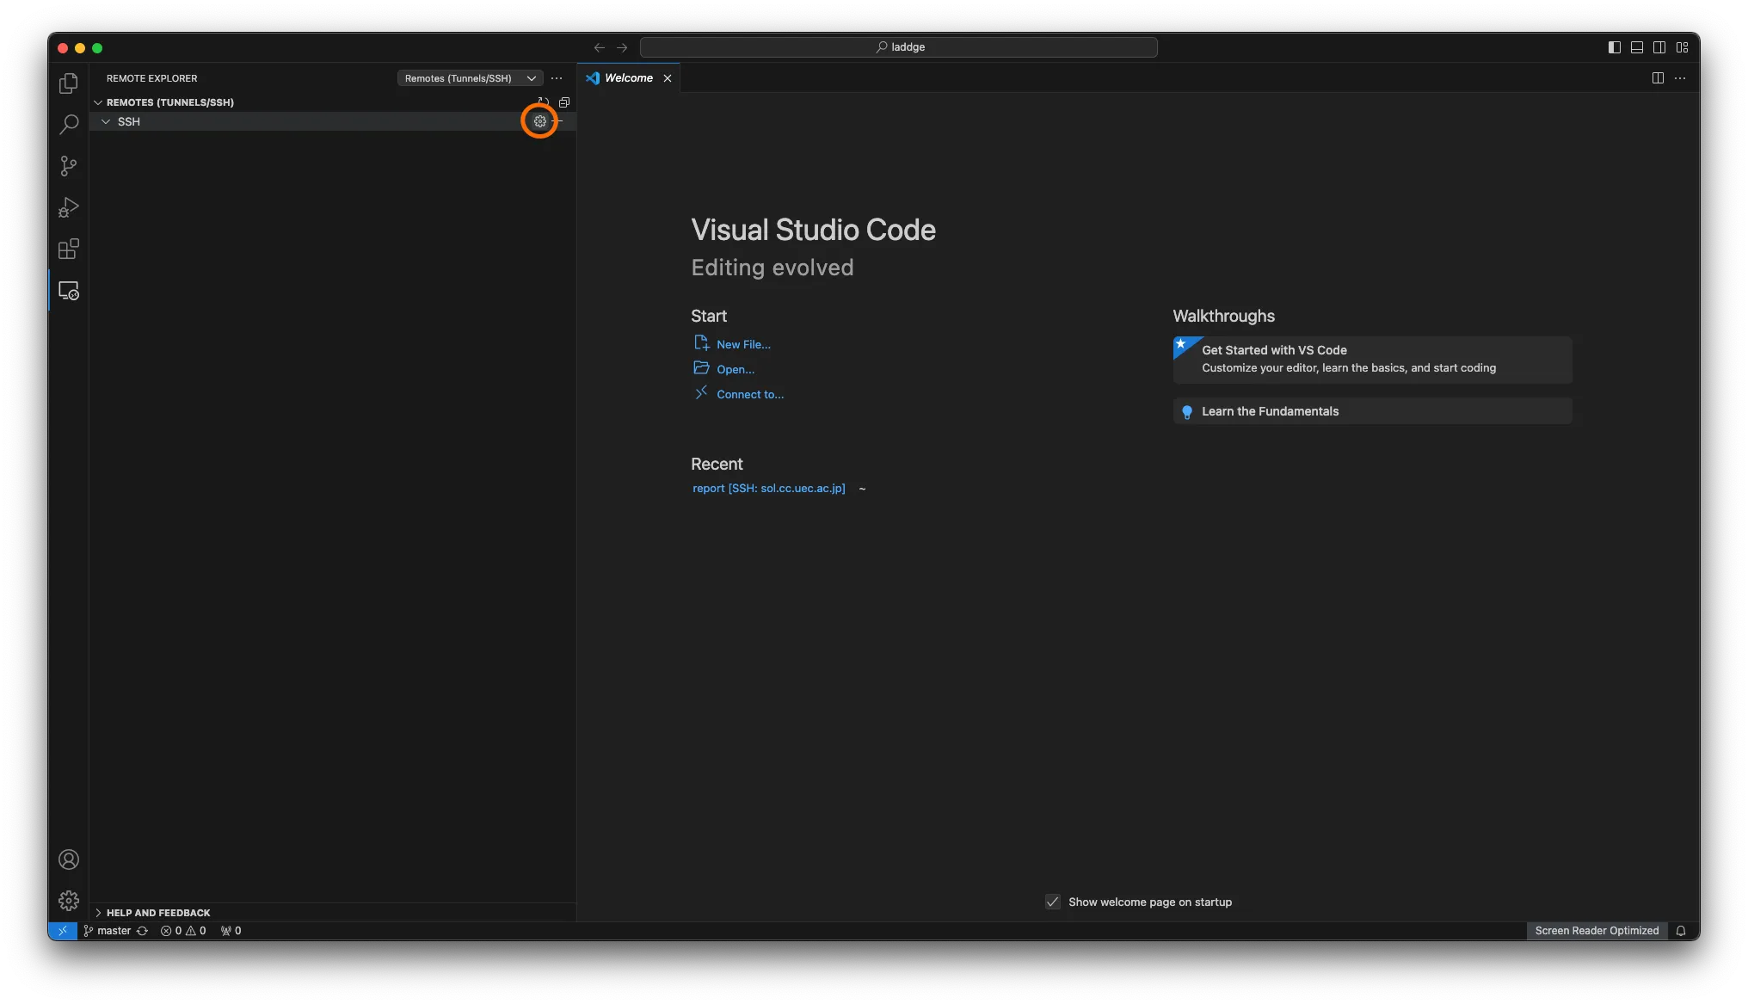Select the Welcome tab
1748x1004 pixels.
point(628,78)
